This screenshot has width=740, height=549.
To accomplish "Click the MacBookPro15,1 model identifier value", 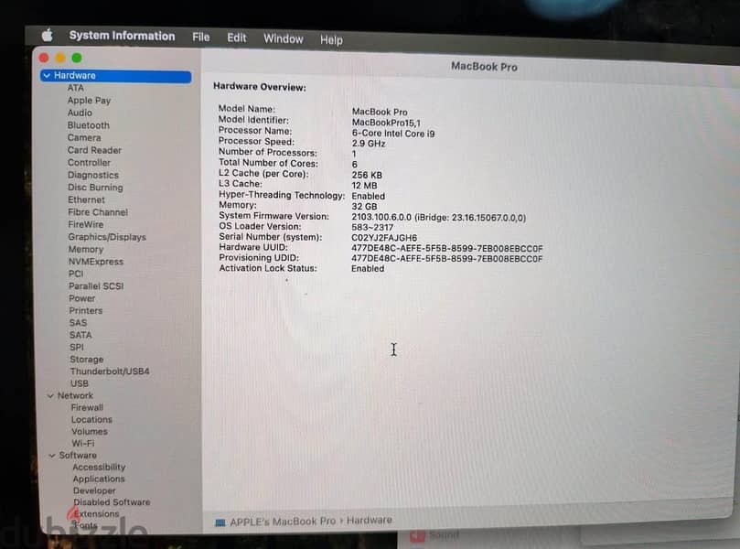I will (x=386, y=123).
